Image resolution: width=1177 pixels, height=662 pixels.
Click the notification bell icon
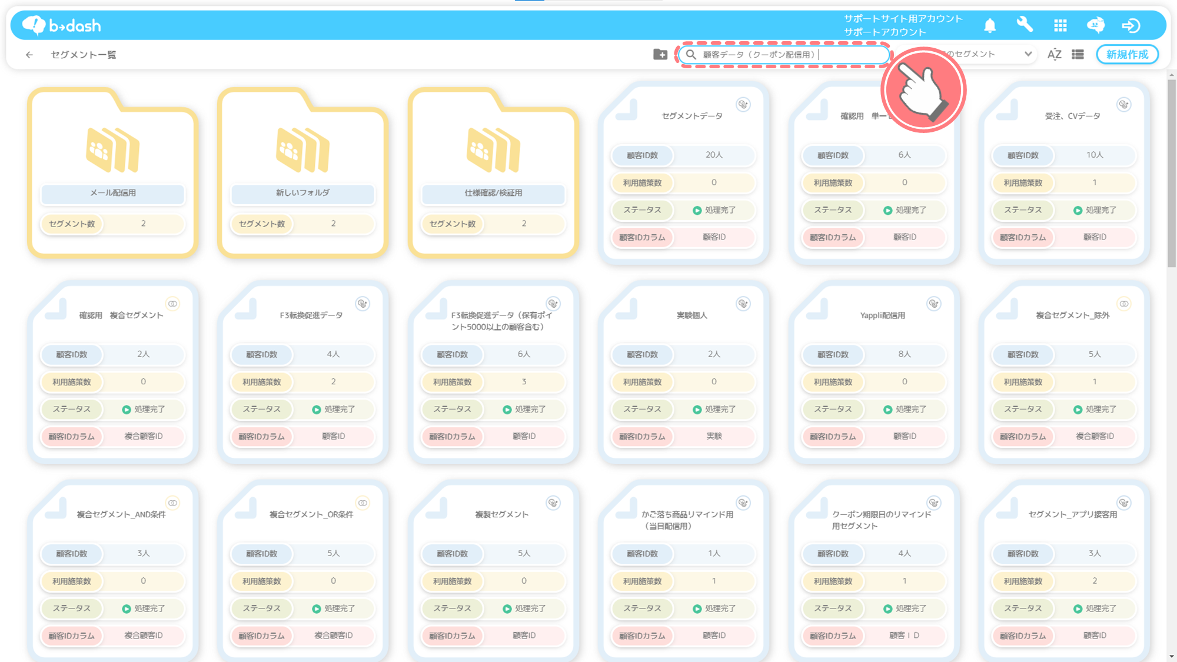pos(990,25)
